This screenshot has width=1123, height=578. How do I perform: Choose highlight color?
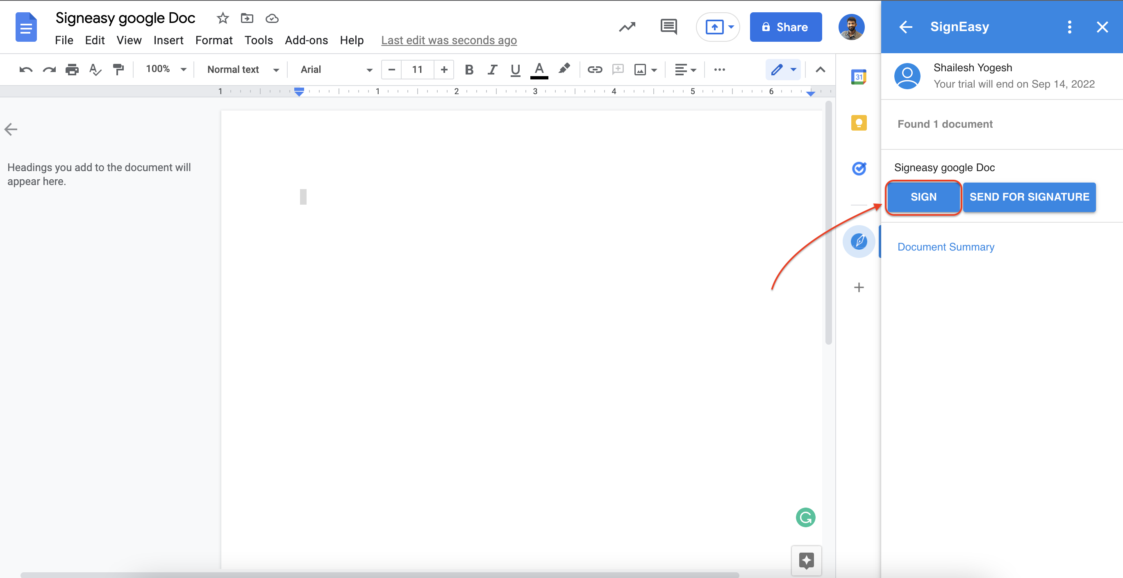pos(564,69)
